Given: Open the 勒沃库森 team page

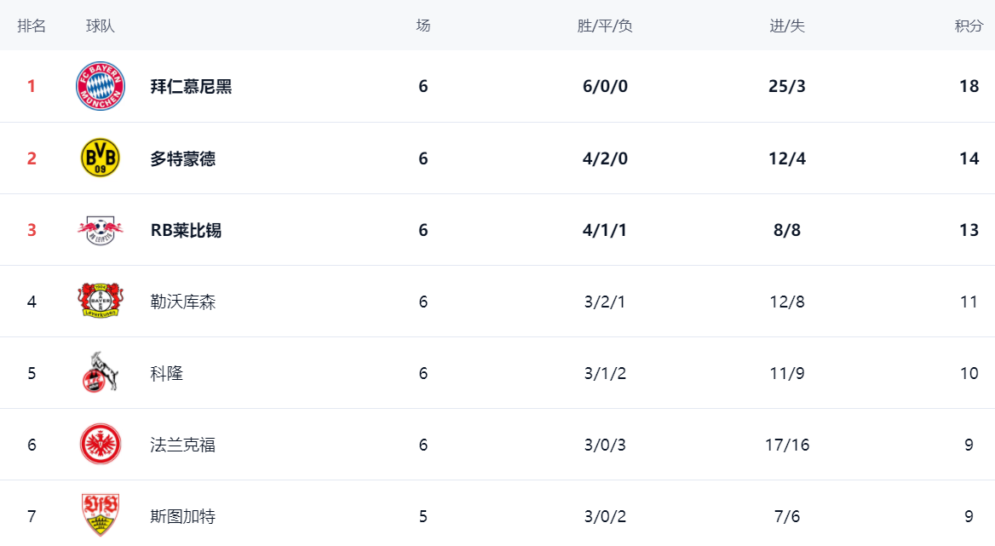Looking at the screenshot, I should [183, 302].
